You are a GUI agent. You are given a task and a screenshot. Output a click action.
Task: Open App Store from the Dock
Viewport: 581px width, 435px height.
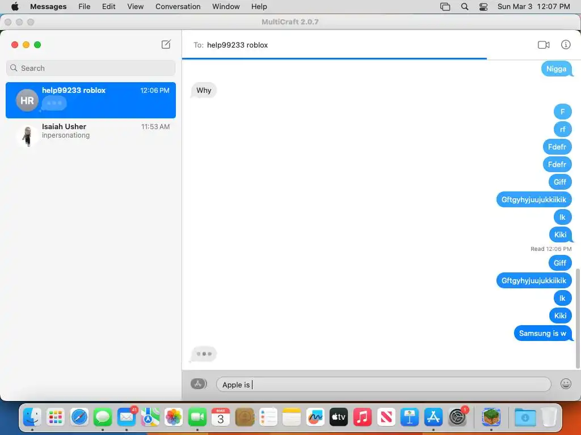(x=433, y=417)
